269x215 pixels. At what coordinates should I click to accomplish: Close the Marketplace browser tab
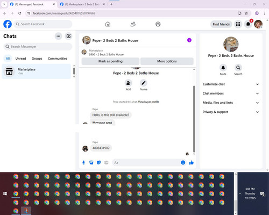[x=104, y=4]
